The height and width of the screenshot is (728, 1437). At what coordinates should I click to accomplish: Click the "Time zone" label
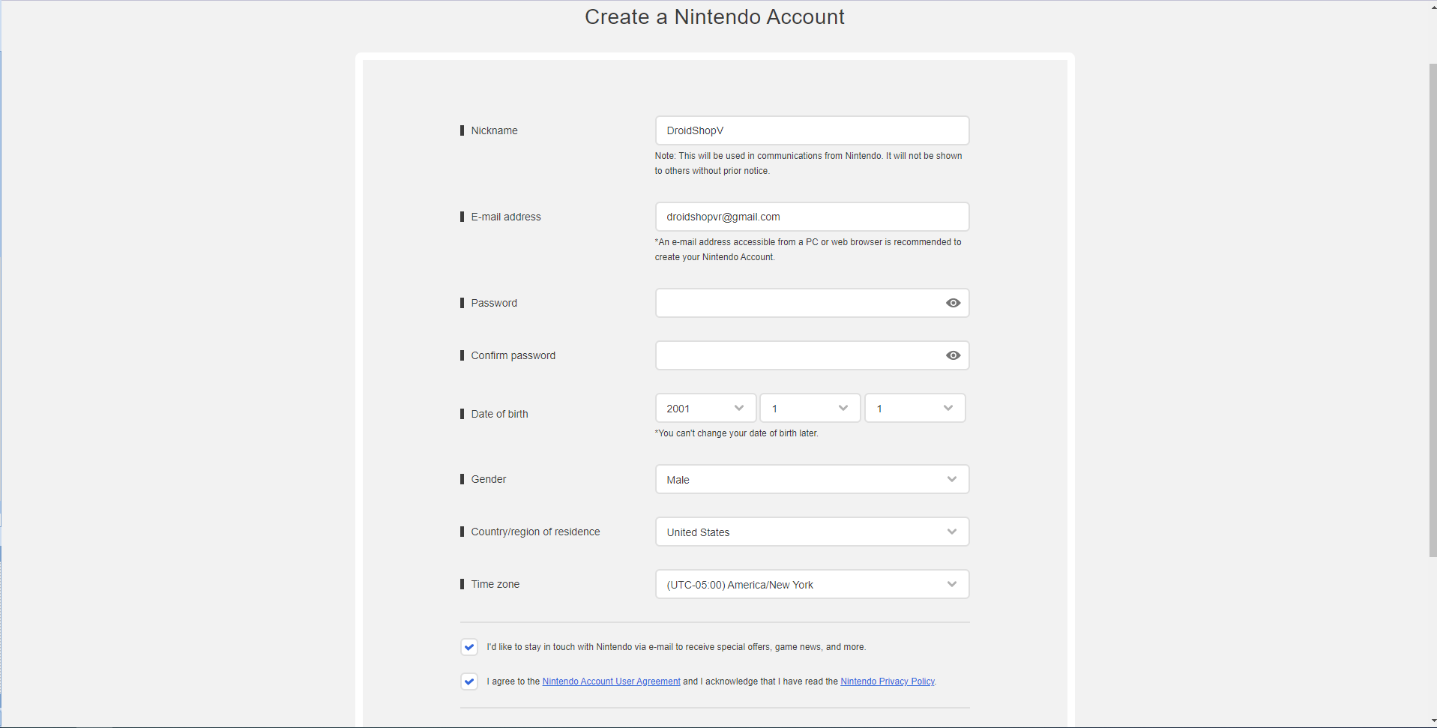[x=495, y=584]
